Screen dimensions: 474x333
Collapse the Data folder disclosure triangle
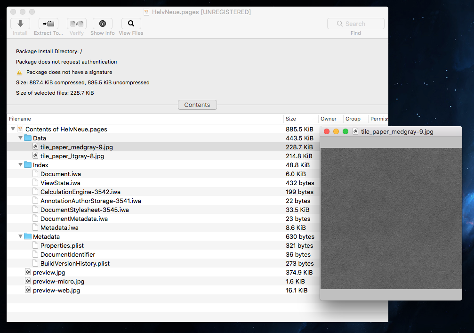pyautogui.click(x=20, y=138)
